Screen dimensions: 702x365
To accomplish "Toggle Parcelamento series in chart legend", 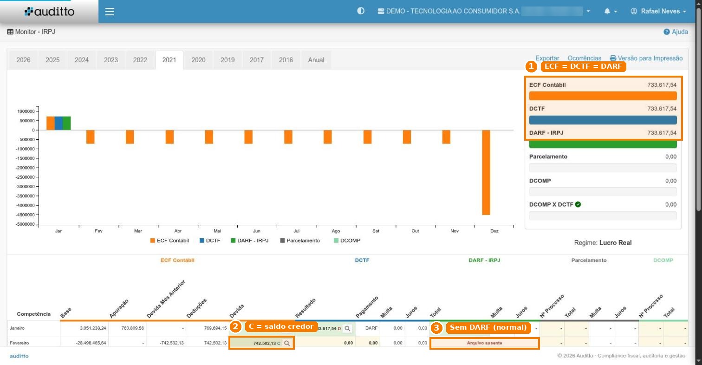I will point(300,241).
